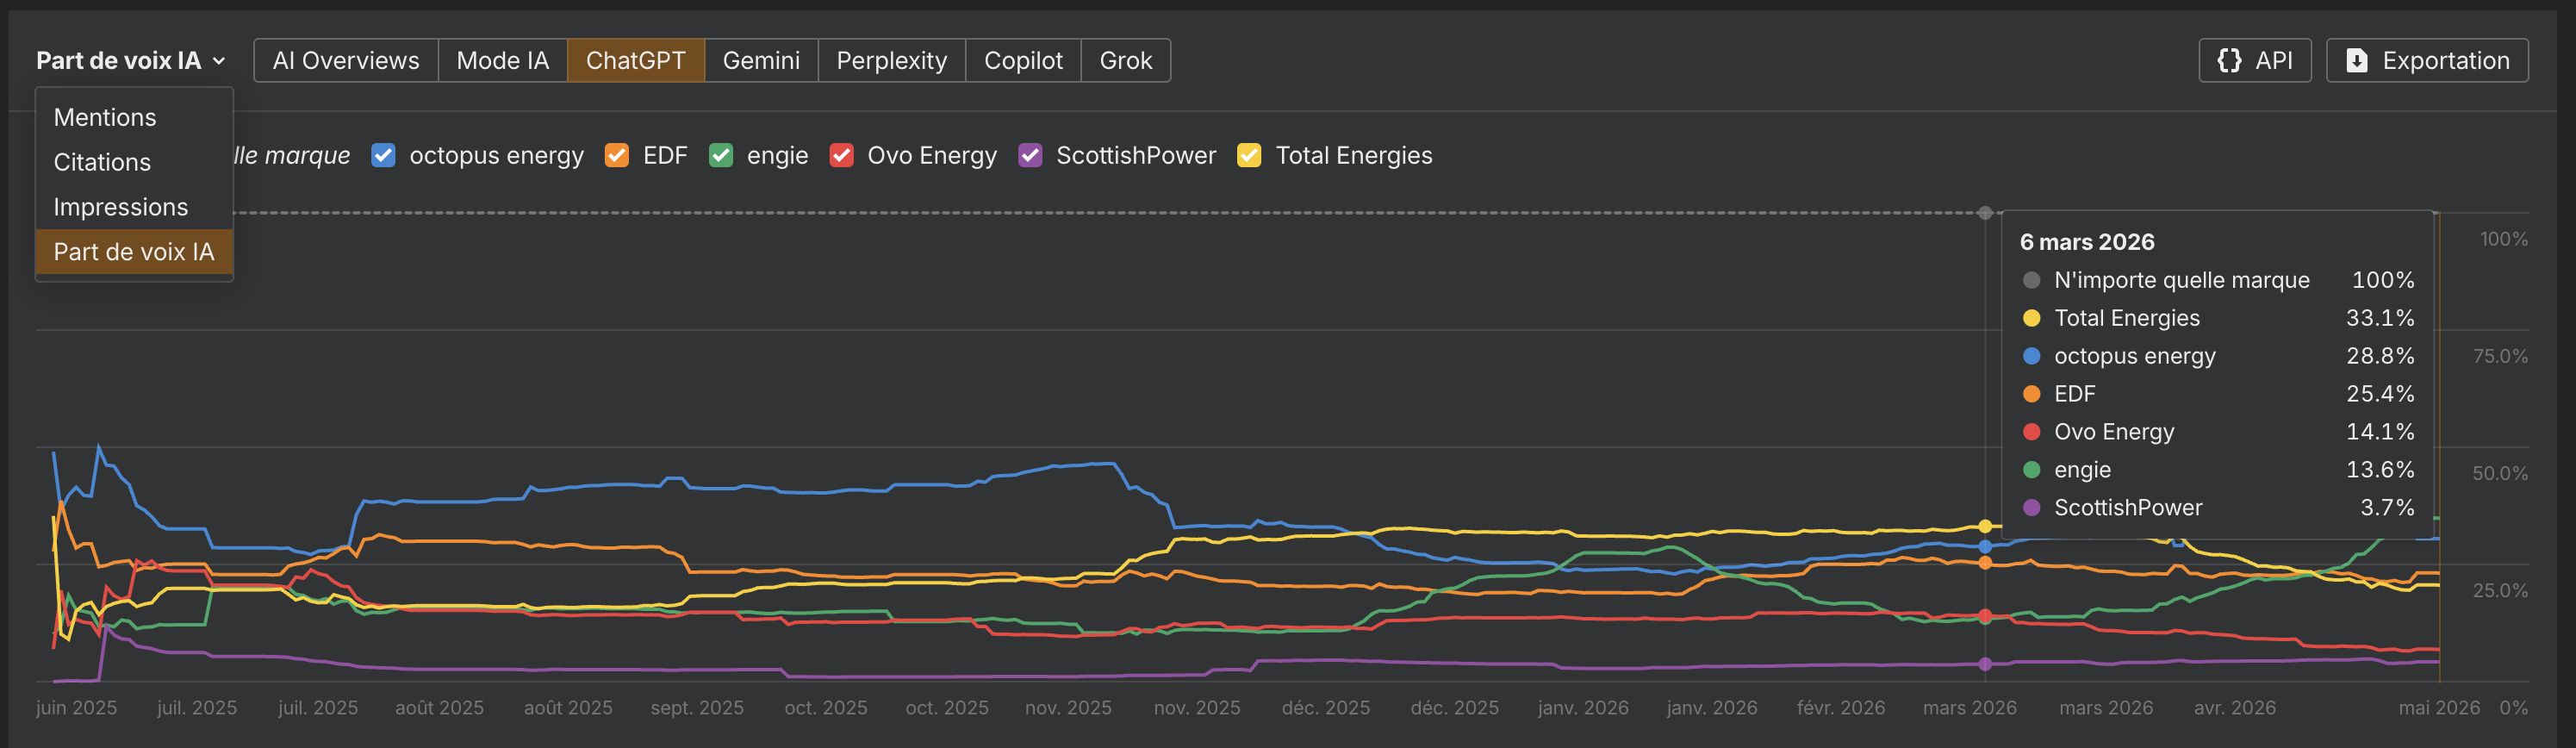Hide the Total Energies series checkbox

(x=1249, y=156)
